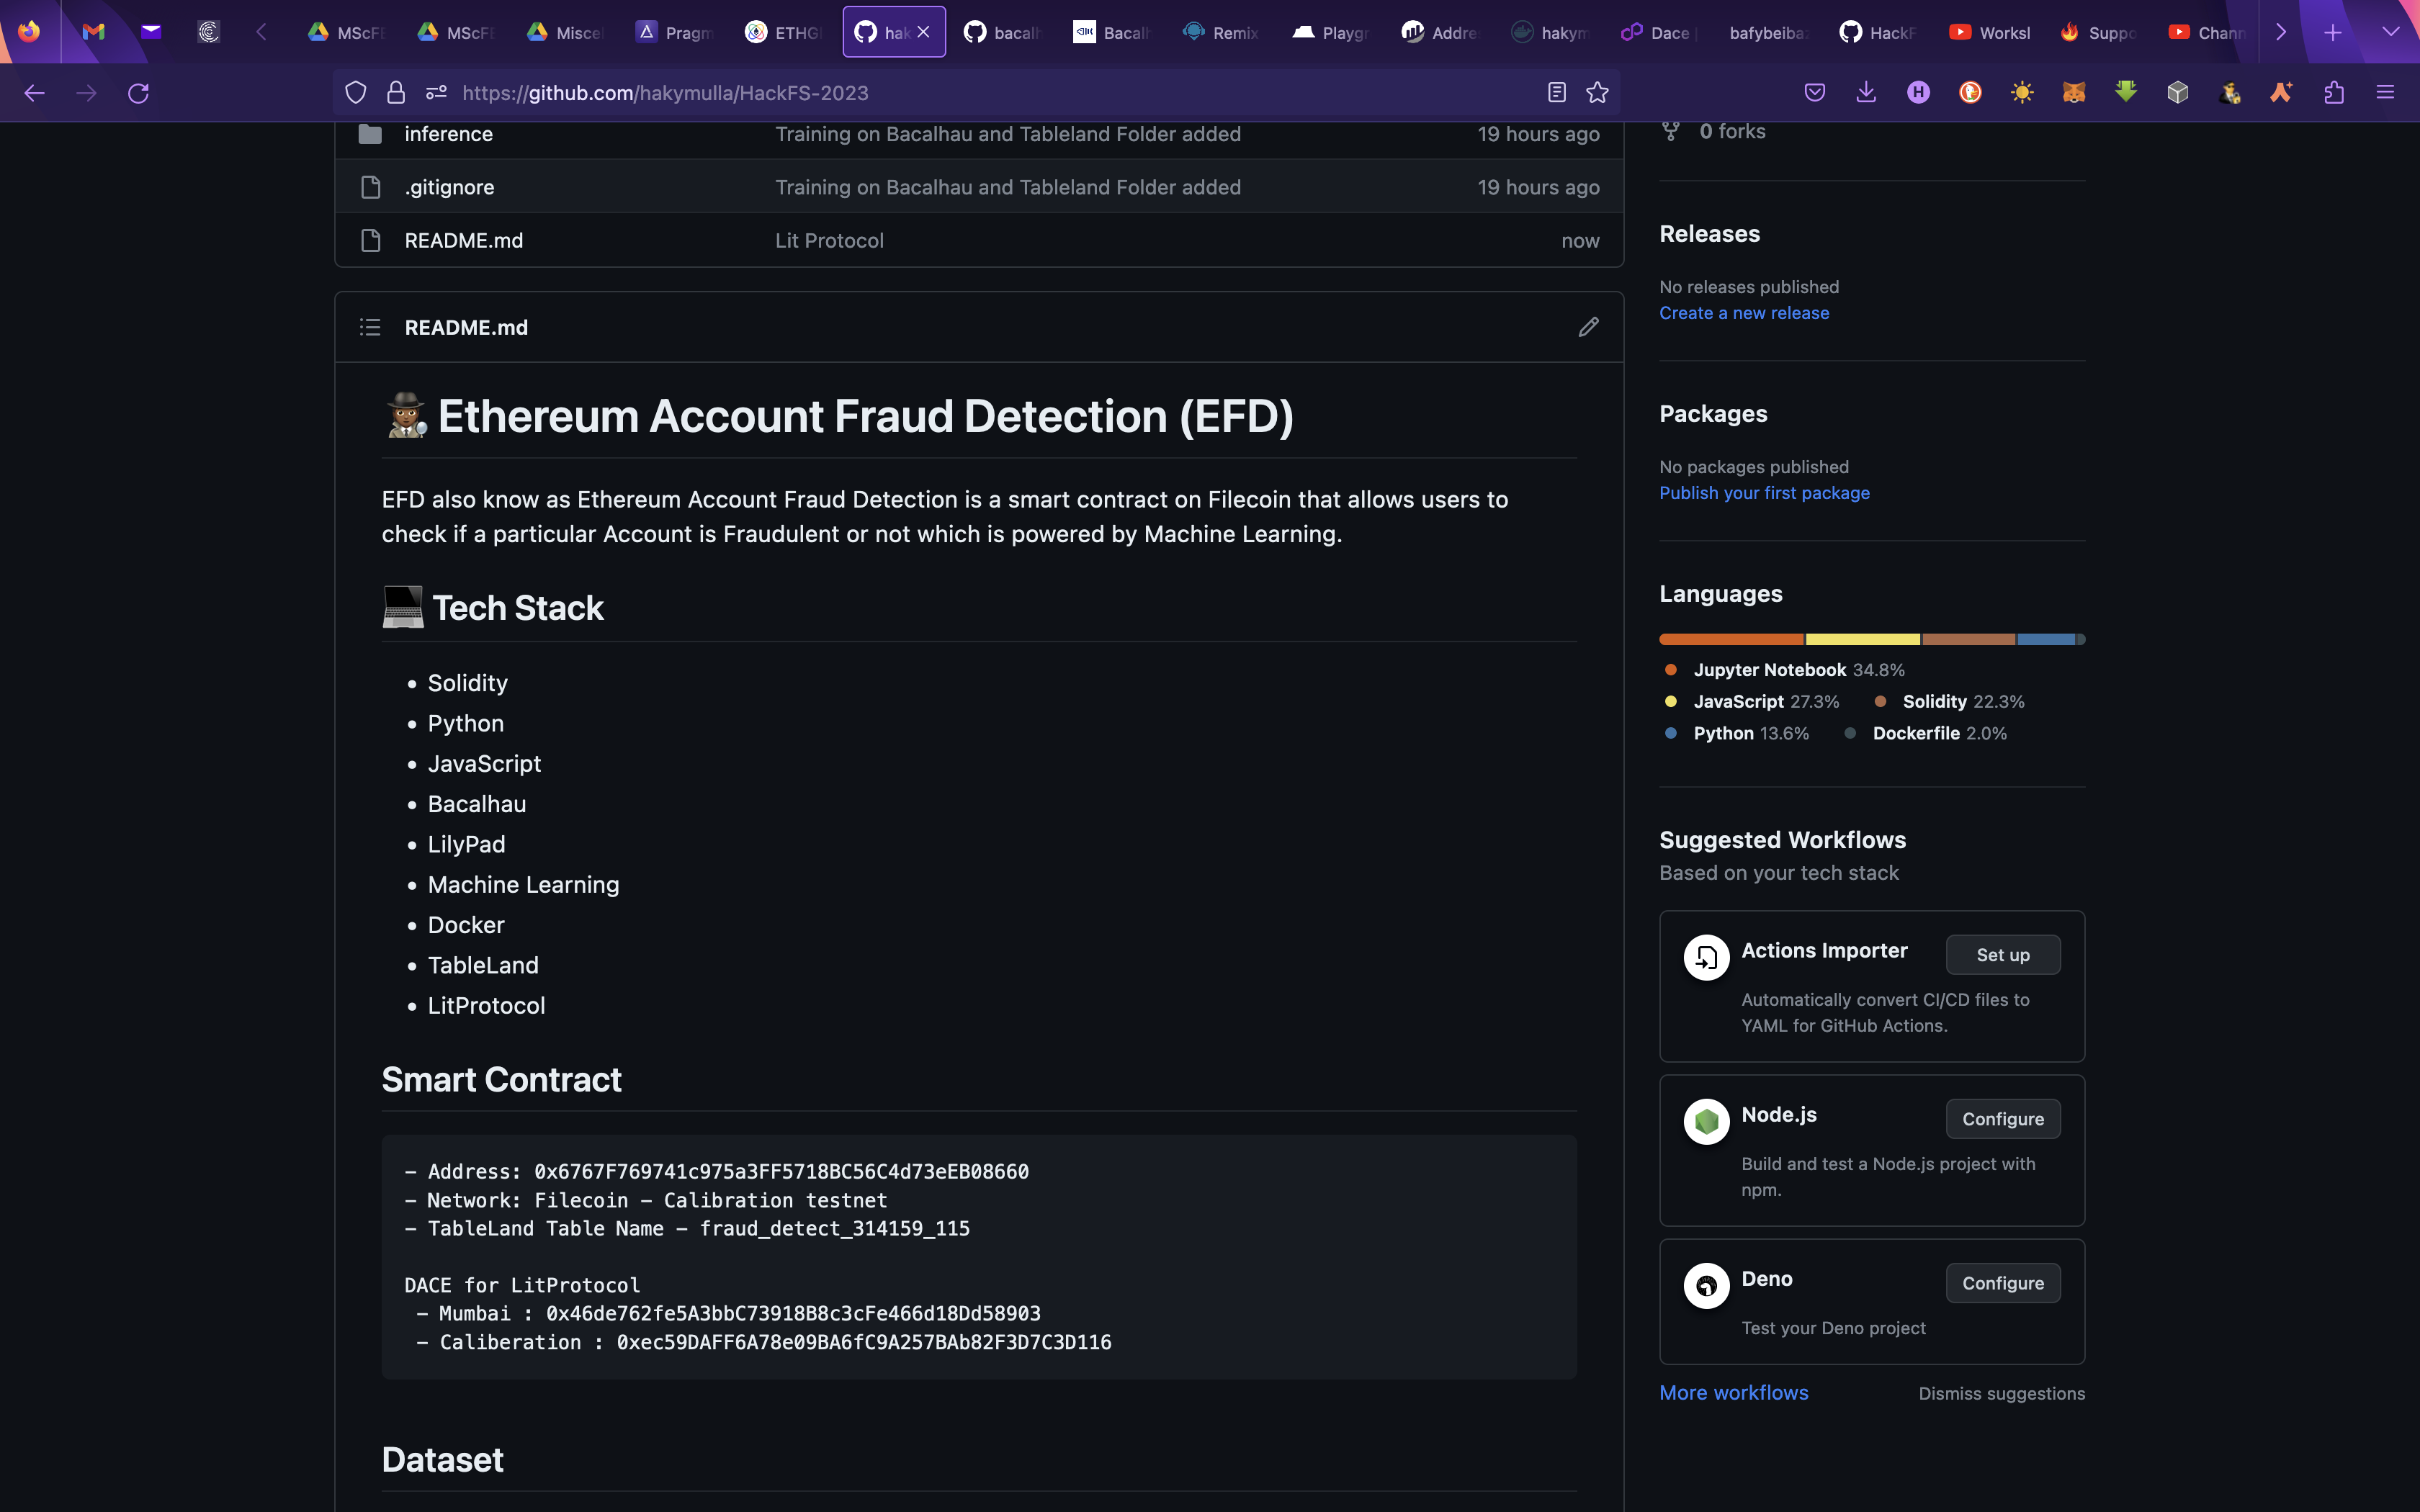Click the Deno workflow logo
Viewport: 2420px width, 1512px height.
click(x=1706, y=1286)
